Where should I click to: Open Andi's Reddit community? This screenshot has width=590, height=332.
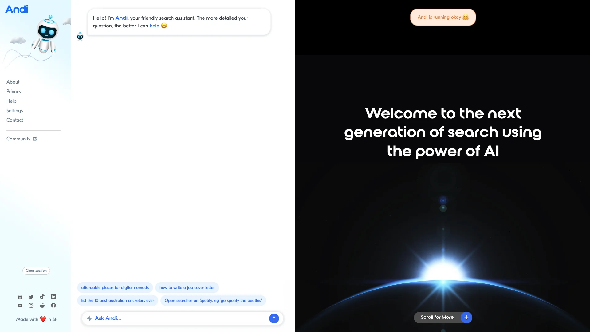point(42,306)
